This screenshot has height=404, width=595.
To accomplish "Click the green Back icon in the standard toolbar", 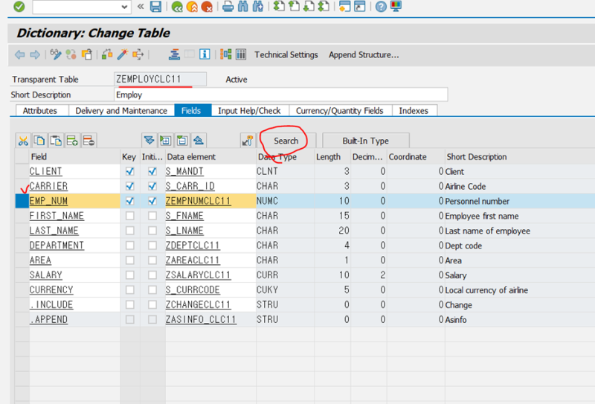I will (177, 7).
